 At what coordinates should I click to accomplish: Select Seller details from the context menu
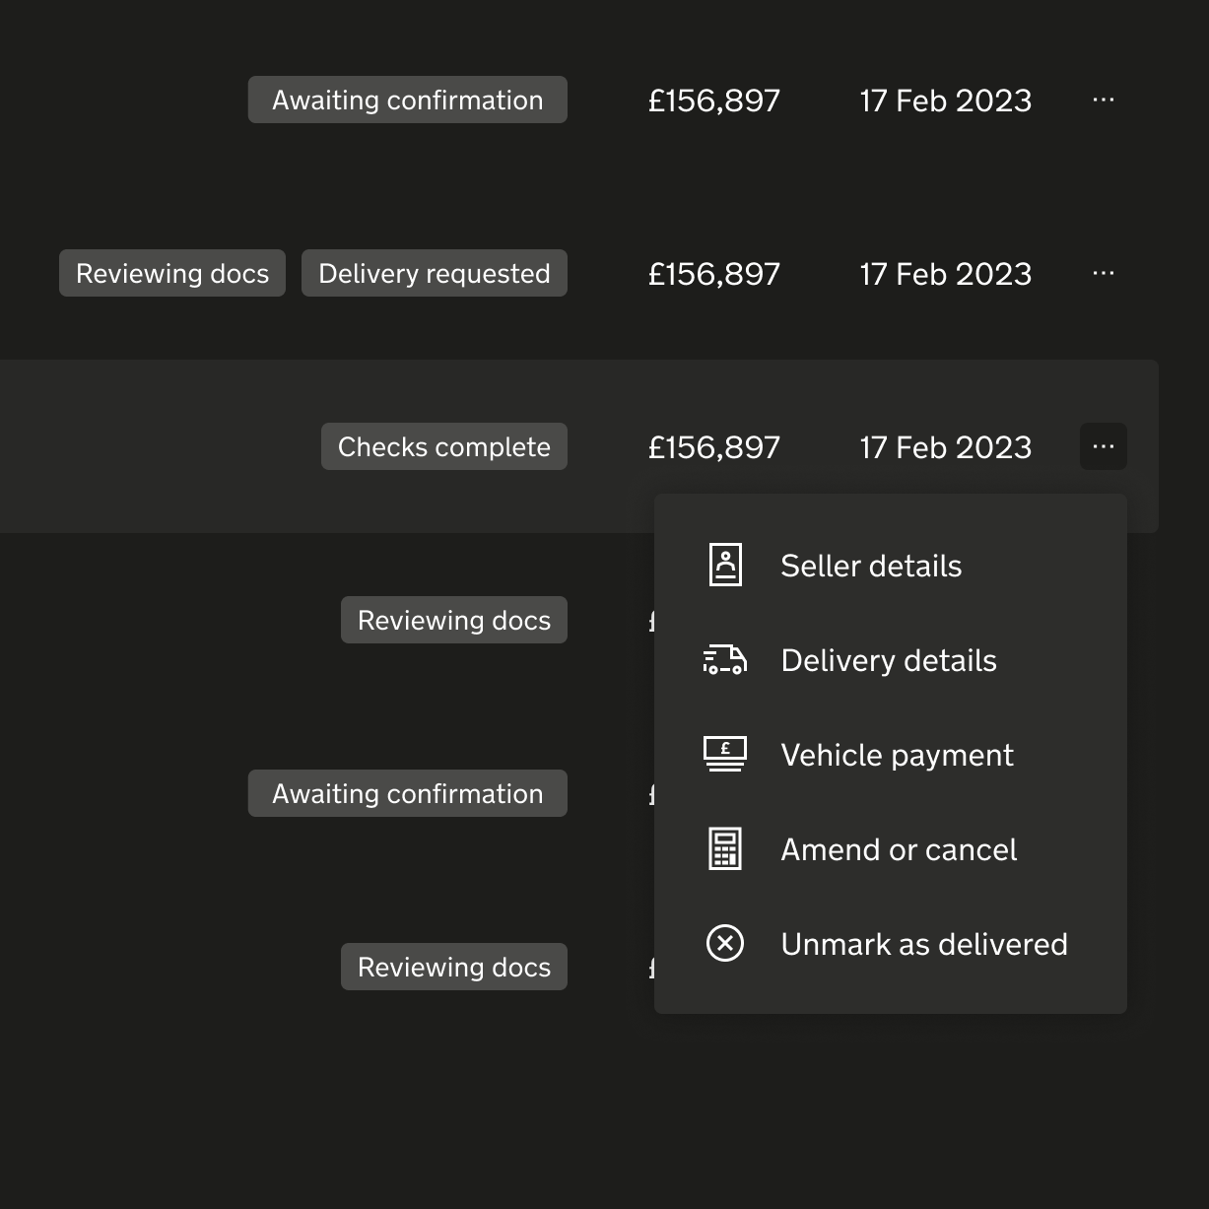click(871, 565)
